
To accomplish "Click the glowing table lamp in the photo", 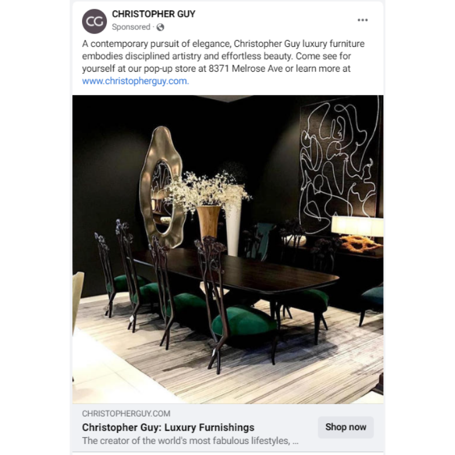I will pos(357,226).
